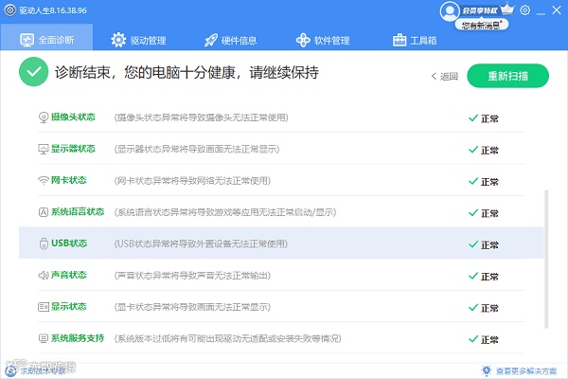568x379 pixels.
Task: Click the 全面诊断 monitor icon
Action: click(x=27, y=40)
